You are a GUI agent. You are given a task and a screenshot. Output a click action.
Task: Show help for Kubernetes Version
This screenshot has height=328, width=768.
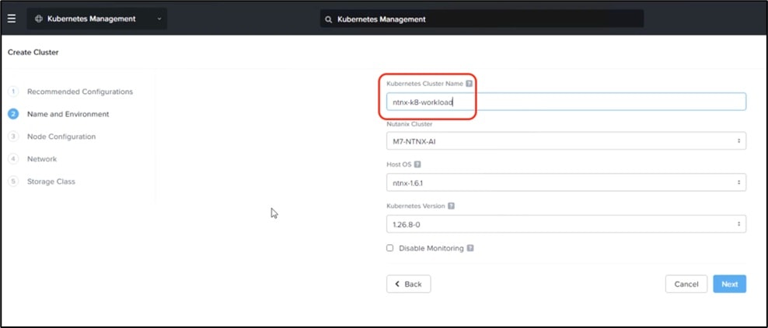pos(451,206)
